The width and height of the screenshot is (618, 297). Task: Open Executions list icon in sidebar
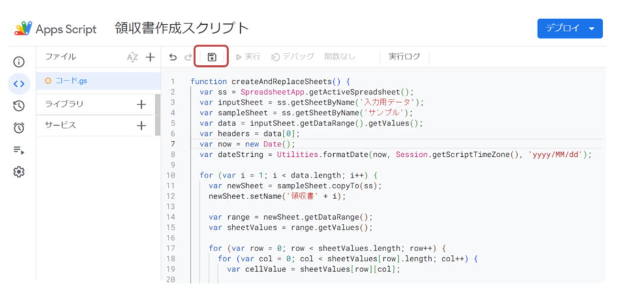[x=19, y=150]
